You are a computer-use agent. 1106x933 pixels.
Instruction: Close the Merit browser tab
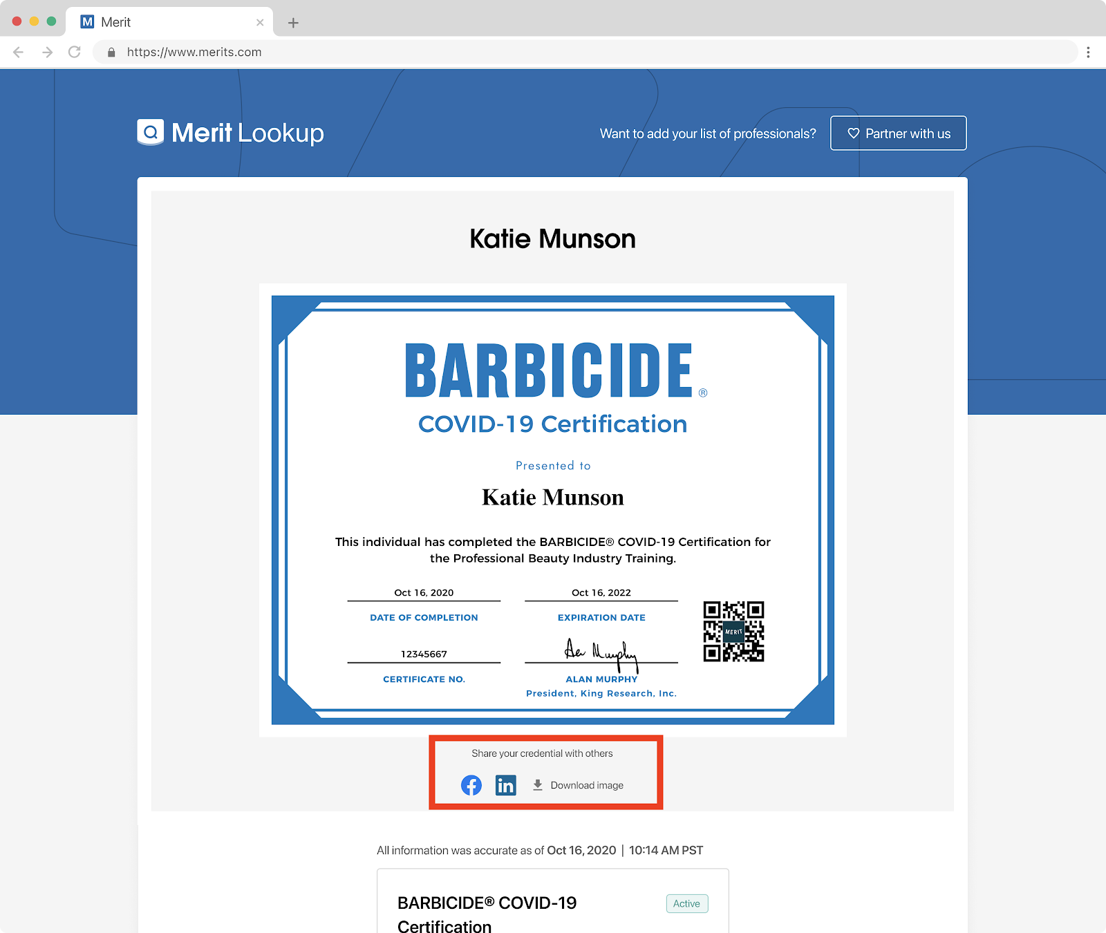coord(260,22)
